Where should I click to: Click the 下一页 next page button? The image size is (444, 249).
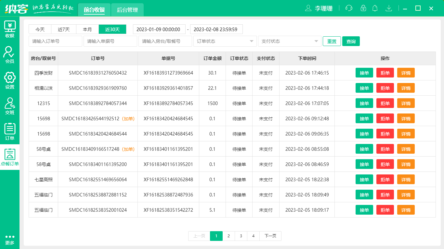click(270, 236)
